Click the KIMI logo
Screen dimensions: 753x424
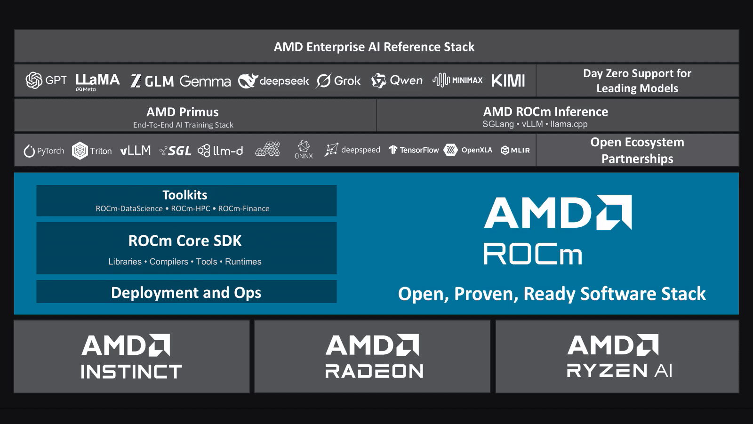508,80
